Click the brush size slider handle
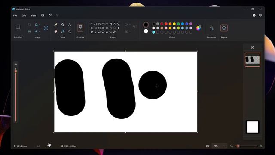The height and width of the screenshot is (155, 275). [x=16, y=71]
